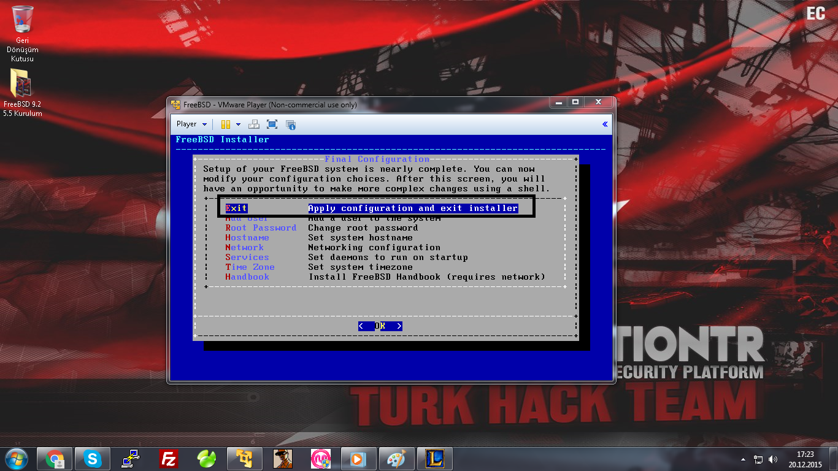Select the Hostname menu entry
Image resolution: width=838 pixels, height=471 pixels.
click(x=247, y=237)
